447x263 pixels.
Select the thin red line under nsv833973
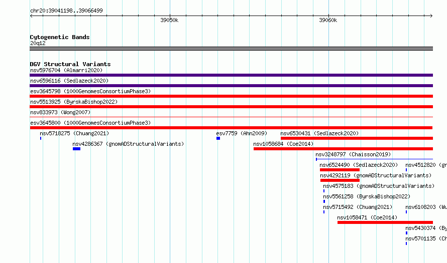231,117
